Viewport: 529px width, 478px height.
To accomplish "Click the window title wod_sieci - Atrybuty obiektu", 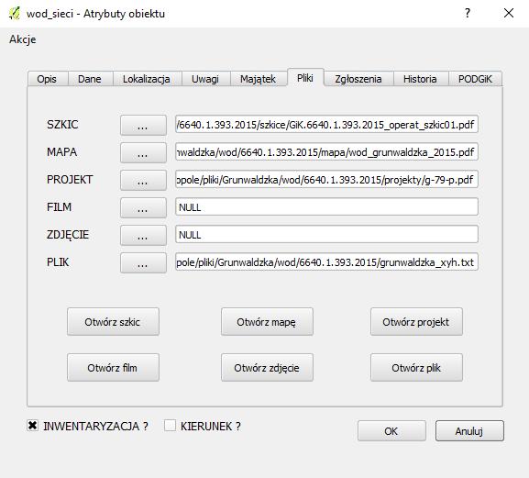I will point(96,14).
